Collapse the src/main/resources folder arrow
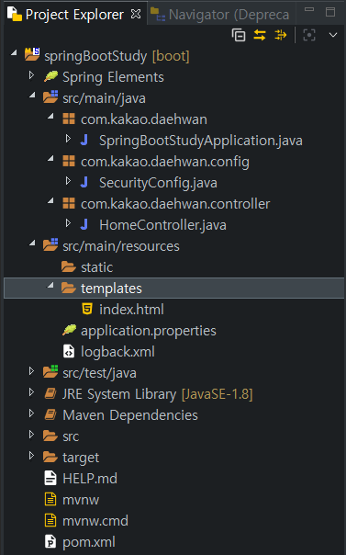The width and height of the screenshot is (346, 555). [32, 243]
